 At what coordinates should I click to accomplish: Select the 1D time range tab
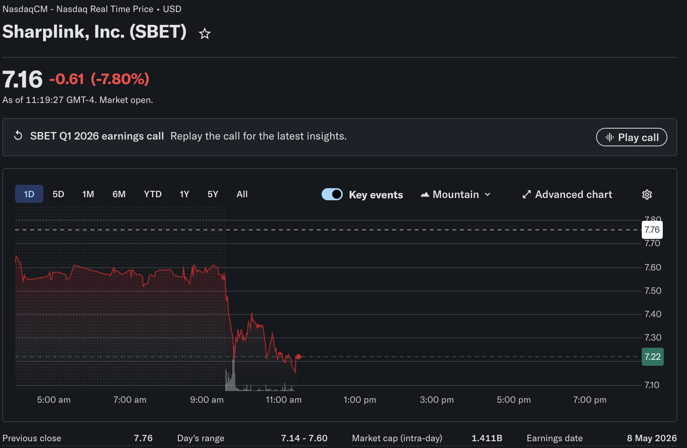[x=29, y=194]
